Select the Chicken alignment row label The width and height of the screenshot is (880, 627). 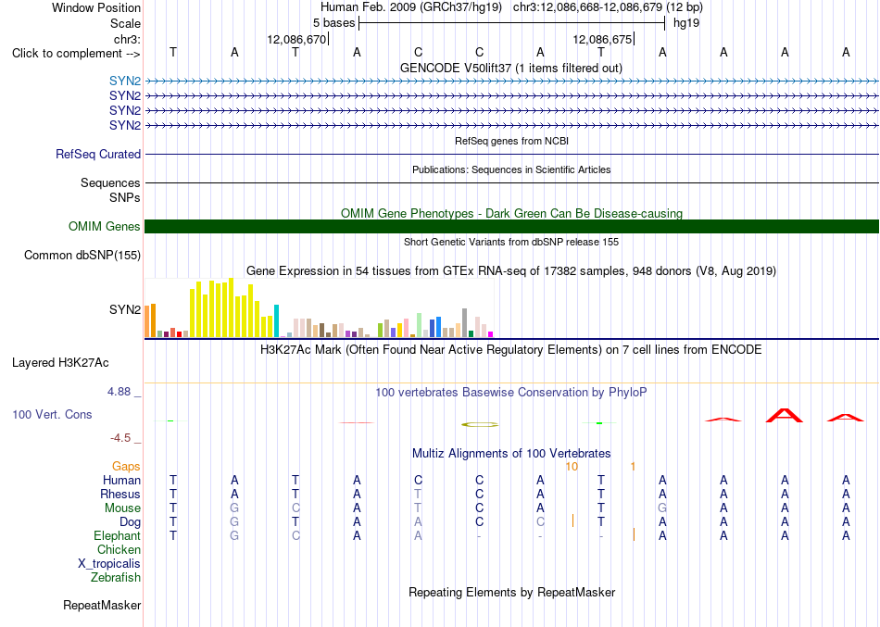[119, 549]
